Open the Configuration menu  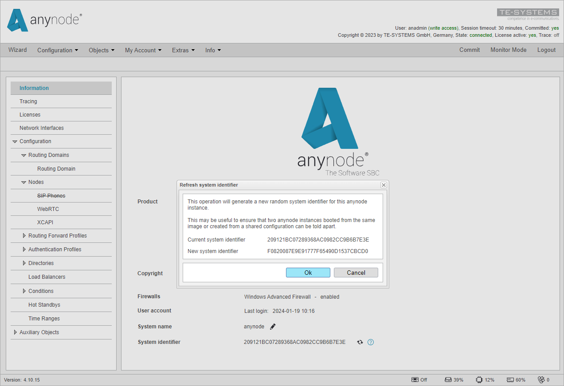[x=58, y=50]
